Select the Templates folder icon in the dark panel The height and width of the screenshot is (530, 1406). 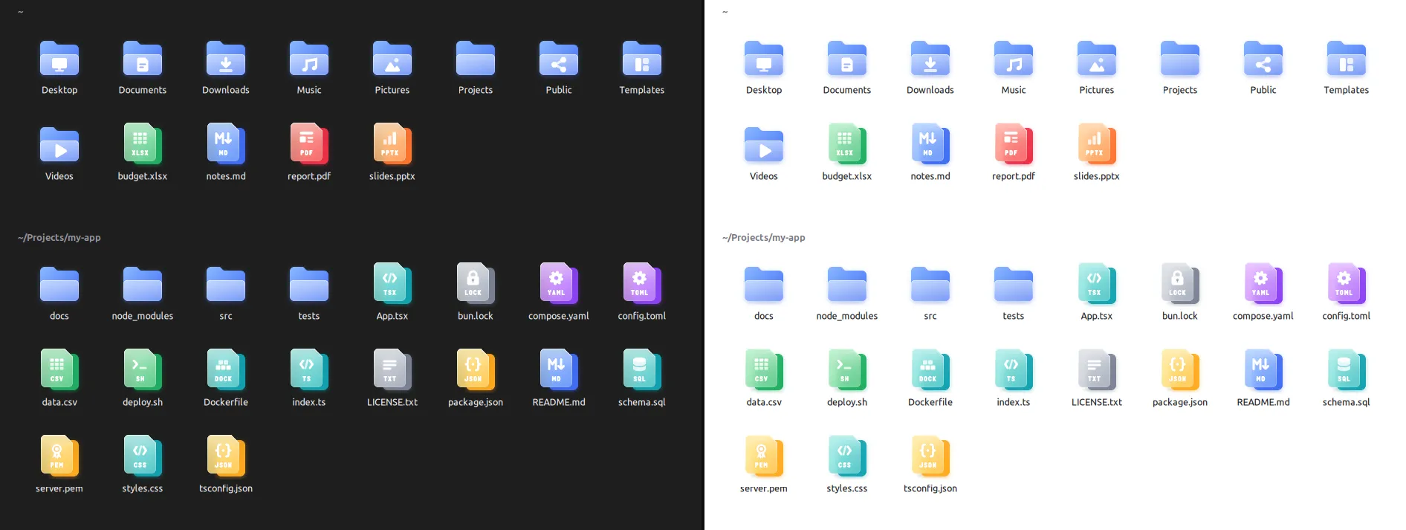click(x=642, y=59)
